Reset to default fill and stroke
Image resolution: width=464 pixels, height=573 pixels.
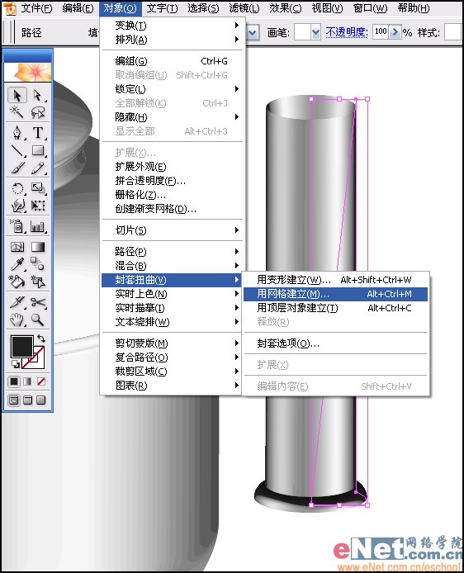tap(16, 364)
